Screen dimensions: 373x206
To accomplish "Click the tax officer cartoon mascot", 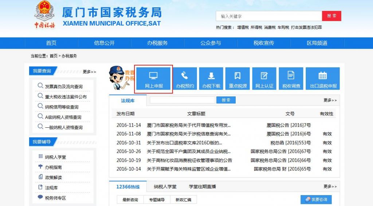I will click(x=118, y=78).
